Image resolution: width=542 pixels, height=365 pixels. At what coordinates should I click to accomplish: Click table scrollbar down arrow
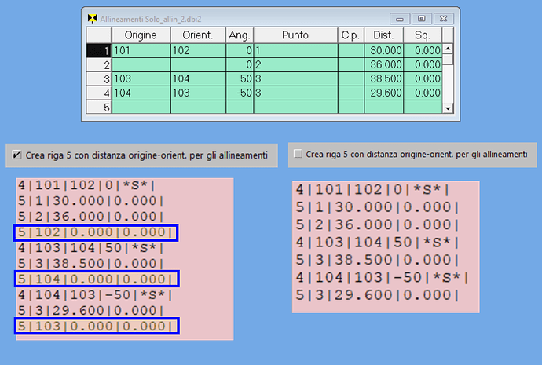[x=448, y=108]
